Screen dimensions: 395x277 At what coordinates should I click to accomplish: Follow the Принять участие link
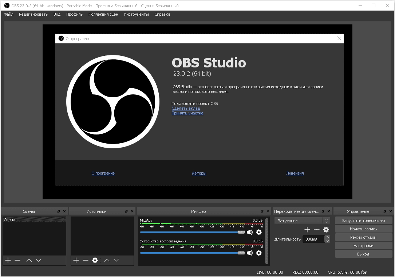tap(187, 113)
